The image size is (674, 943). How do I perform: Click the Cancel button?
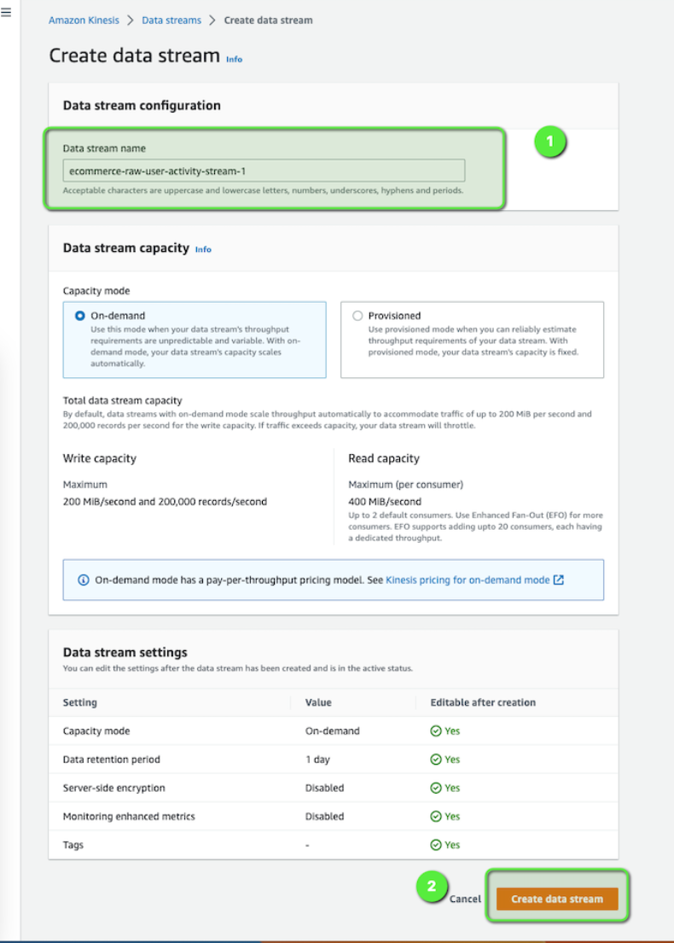pyautogui.click(x=465, y=899)
